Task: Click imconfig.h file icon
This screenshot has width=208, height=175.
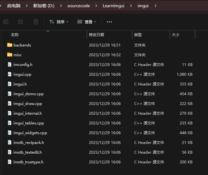Action: (x=10, y=64)
